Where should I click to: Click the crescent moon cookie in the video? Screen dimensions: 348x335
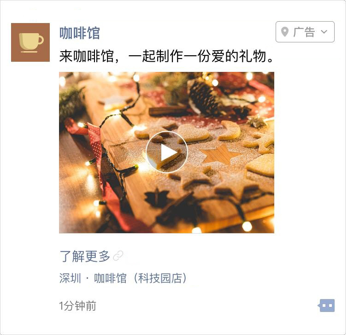tap(230, 131)
